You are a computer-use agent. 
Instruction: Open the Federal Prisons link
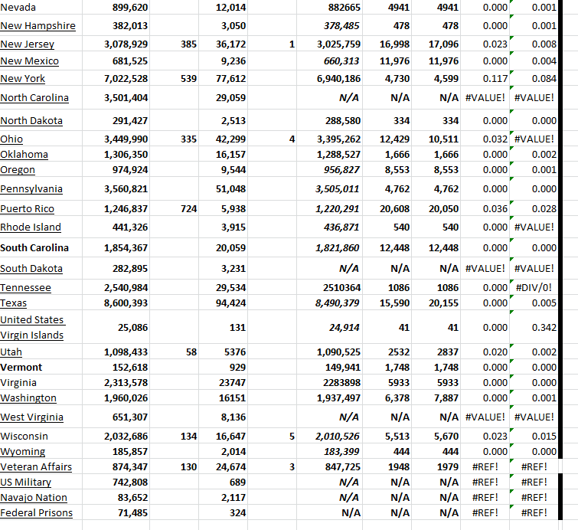(37, 513)
